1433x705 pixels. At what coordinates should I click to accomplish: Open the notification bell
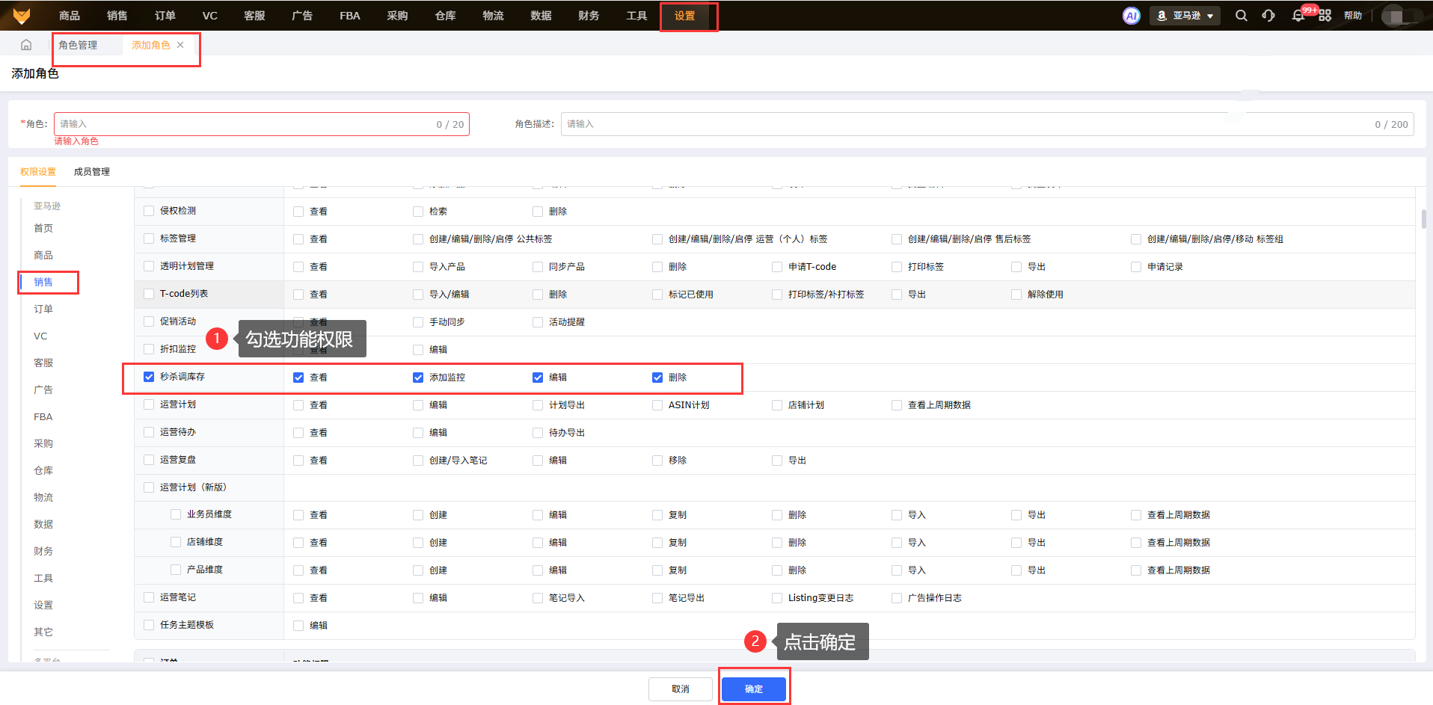(x=1298, y=16)
